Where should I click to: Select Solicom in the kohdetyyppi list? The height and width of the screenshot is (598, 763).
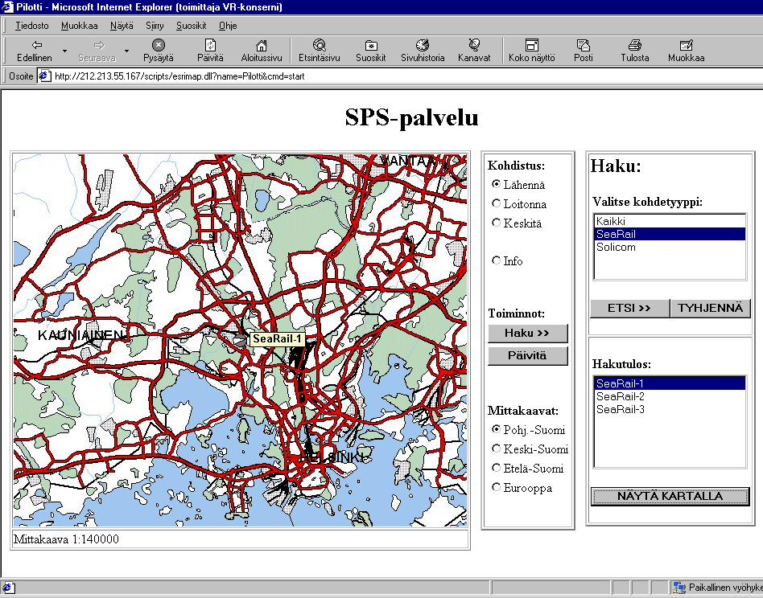click(670, 248)
